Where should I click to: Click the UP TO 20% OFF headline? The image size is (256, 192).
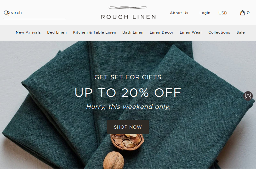(128, 93)
